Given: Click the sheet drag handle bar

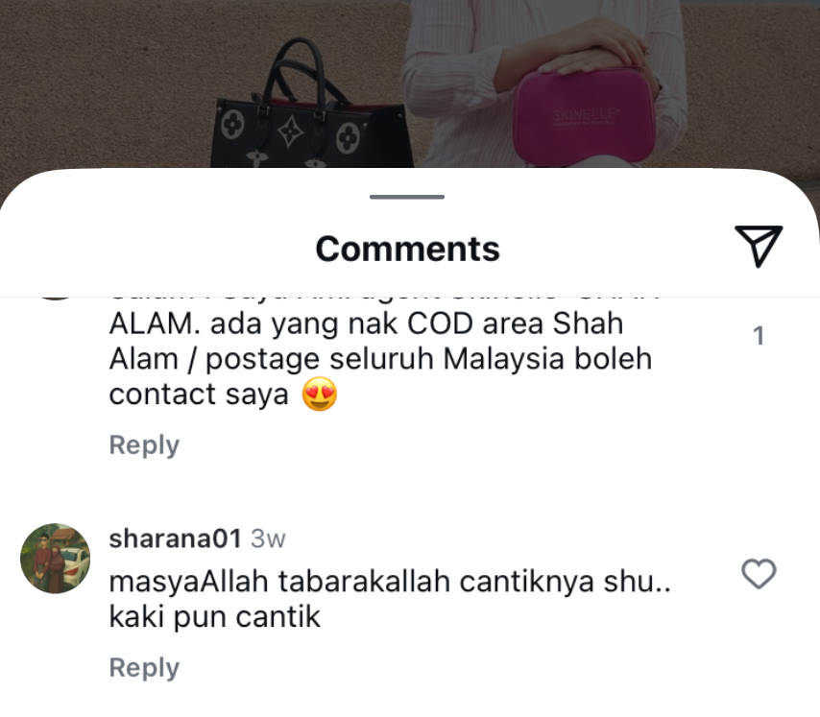Looking at the screenshot, I should click(x=407, y=197).
